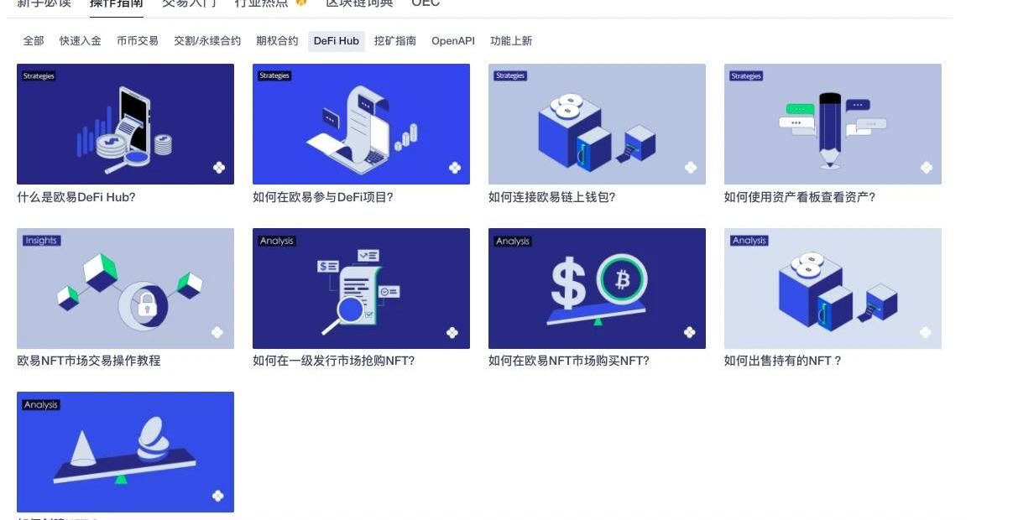Click OKX logo icon on 如何连接欧易链上钱包 card
The image size is (1013, 520).
click(691, 168)
